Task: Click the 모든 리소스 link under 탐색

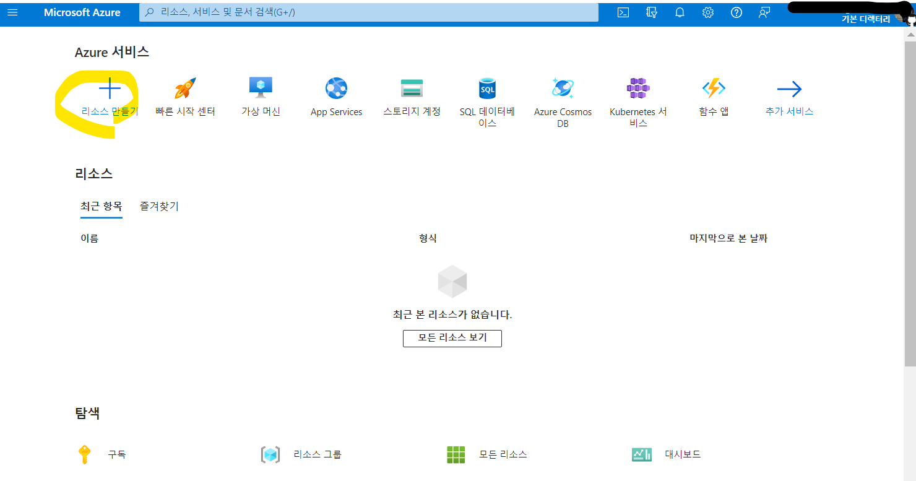Action: (x=503, y=454)
